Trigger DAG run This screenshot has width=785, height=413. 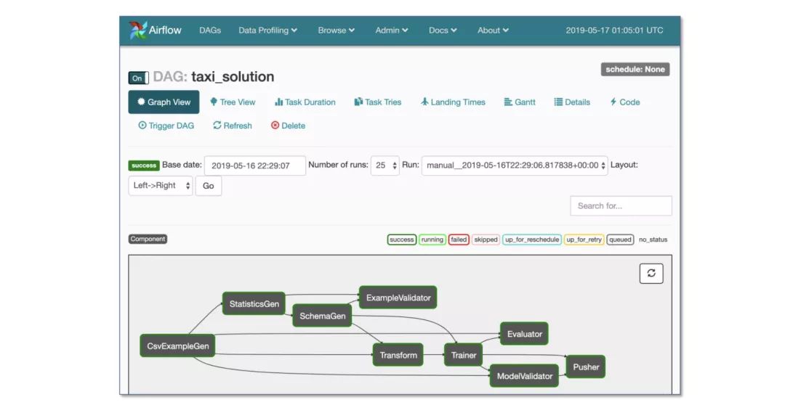(x=166, y=126)
